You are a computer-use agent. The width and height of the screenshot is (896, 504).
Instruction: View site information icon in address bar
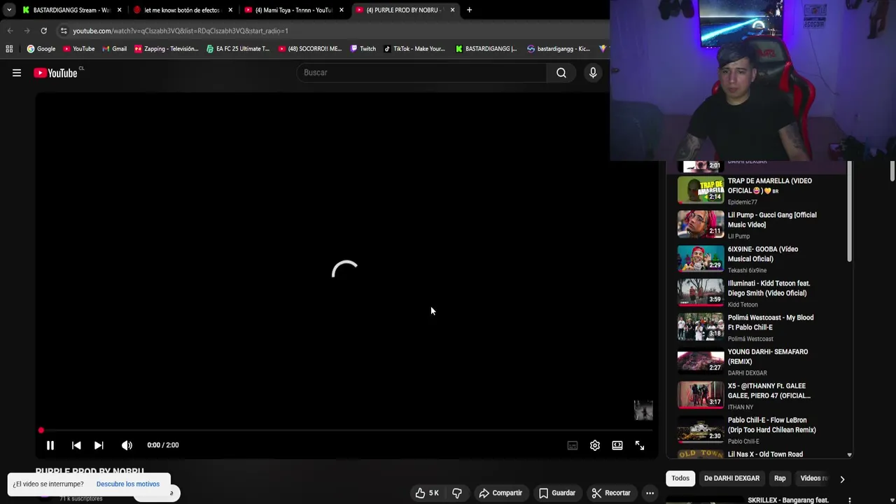pyautogui.click(x=64, y=31)
